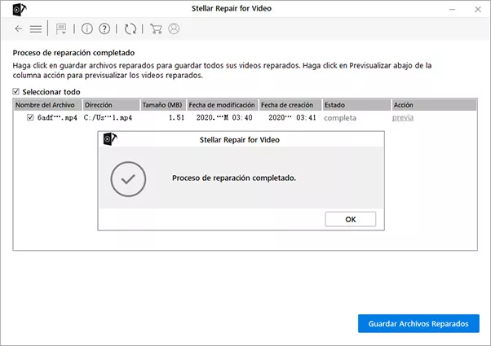The image size is (491, 346).
Task: Toggle checkbox for 6adf….mp4 file
Action: (30, 117)
